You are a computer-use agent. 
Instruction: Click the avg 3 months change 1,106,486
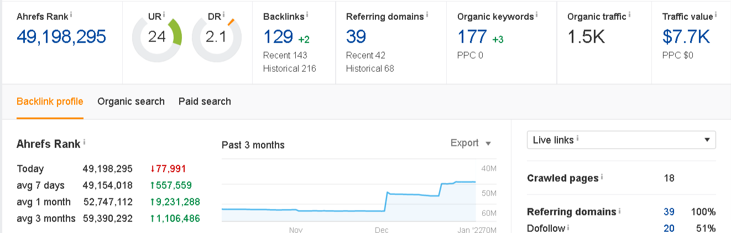pyautogui.click(x=175, y=219)
